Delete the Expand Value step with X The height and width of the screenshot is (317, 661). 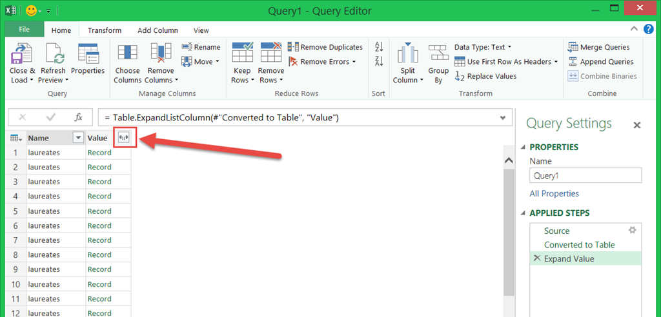[537, 258]
